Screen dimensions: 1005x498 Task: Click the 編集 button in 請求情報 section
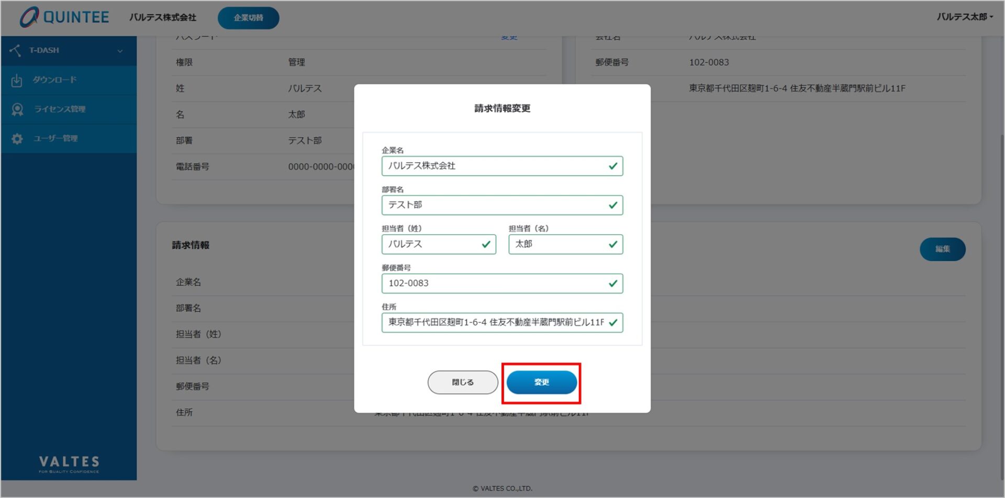(942, 249)
